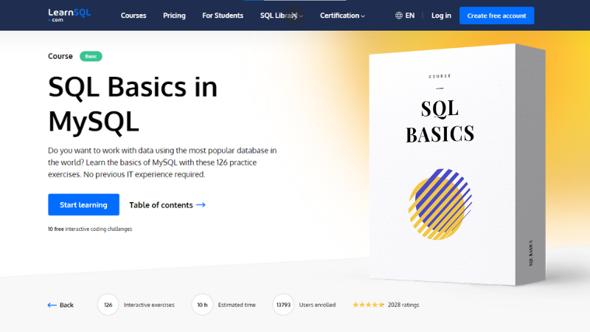
Task: Click the "Course" label above the title
Action: [60, 56]
